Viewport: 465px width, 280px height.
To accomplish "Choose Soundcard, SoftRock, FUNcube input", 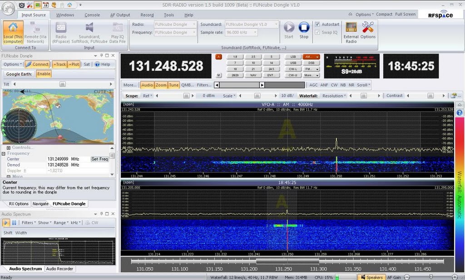I will 89,33.
